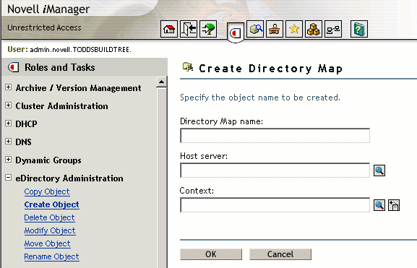
Task: Open the Delete Object task link
Action: coord(49,217)
